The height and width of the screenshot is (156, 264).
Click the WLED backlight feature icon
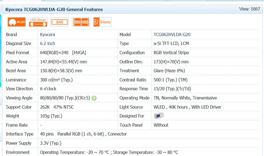[16, 22]
